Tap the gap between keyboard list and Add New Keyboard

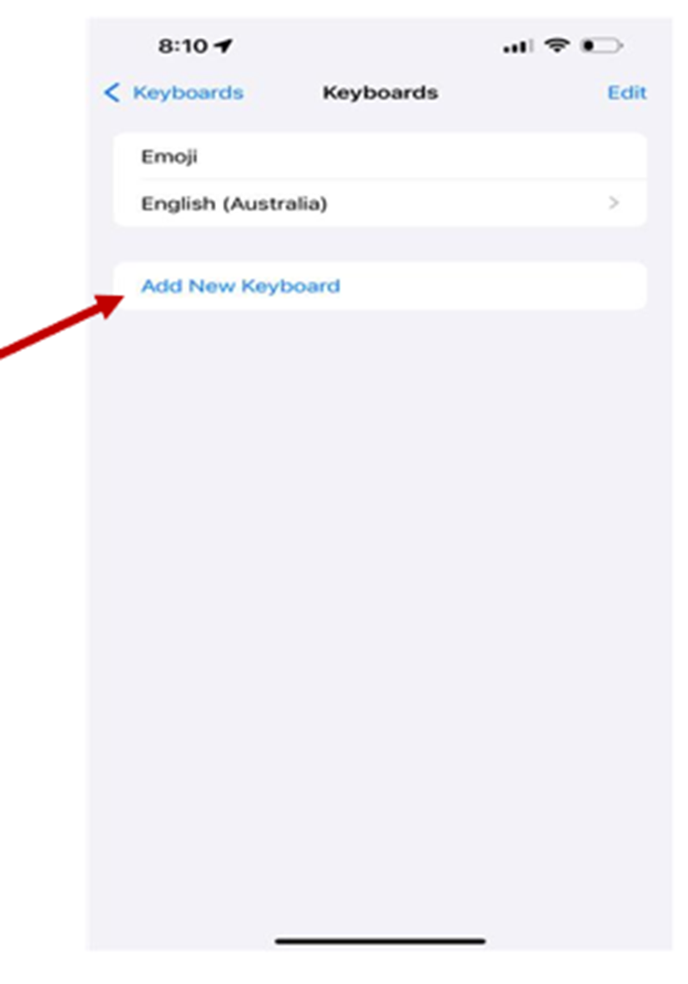(x=379, y=244)
